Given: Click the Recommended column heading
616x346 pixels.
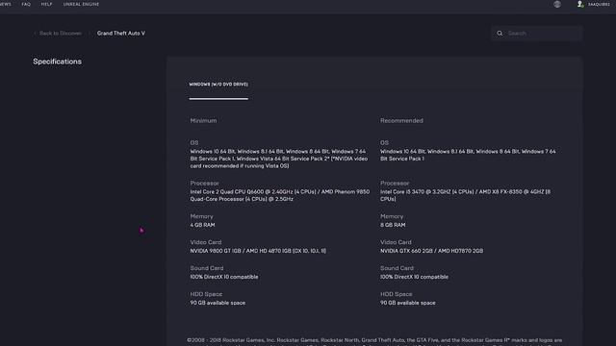Looking at the screenshot, I should tap(401, 120).
